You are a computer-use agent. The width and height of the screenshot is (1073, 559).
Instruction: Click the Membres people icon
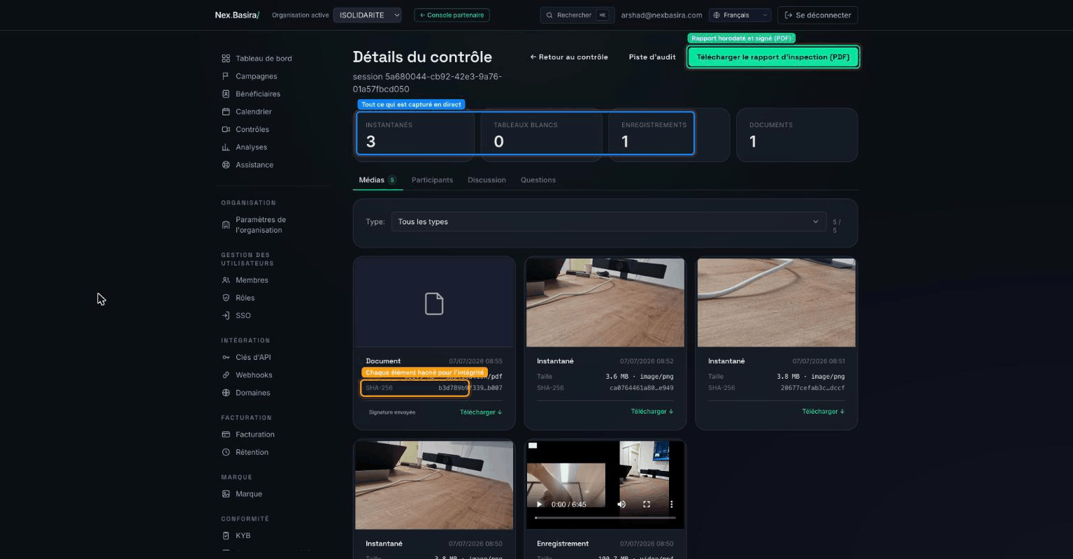click(226, 280)
